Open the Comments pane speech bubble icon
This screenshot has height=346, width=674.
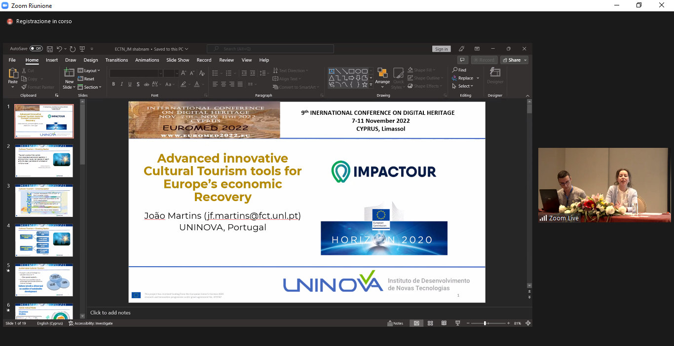[462, 60]
